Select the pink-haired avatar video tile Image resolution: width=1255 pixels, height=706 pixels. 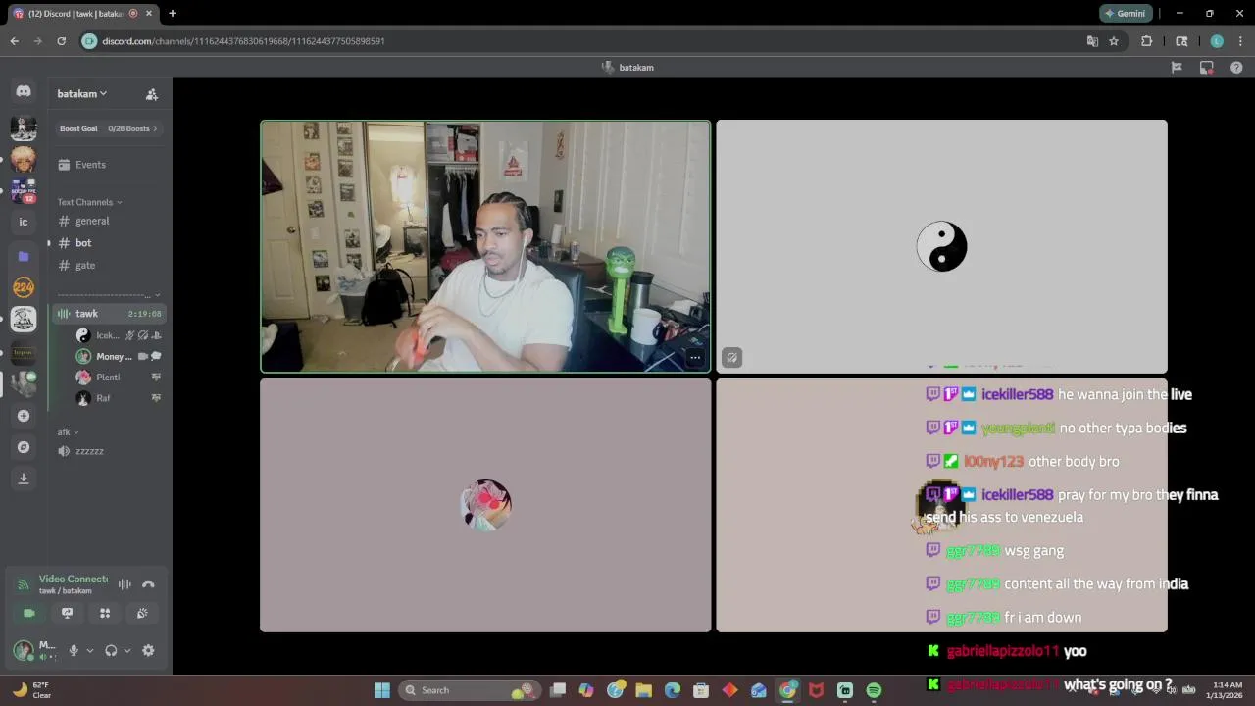pos(485,505)
